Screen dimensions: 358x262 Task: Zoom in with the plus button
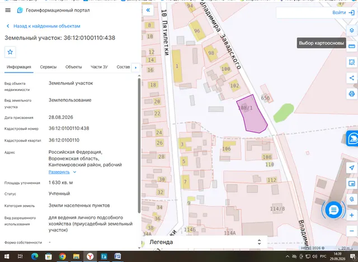[352, 215]
